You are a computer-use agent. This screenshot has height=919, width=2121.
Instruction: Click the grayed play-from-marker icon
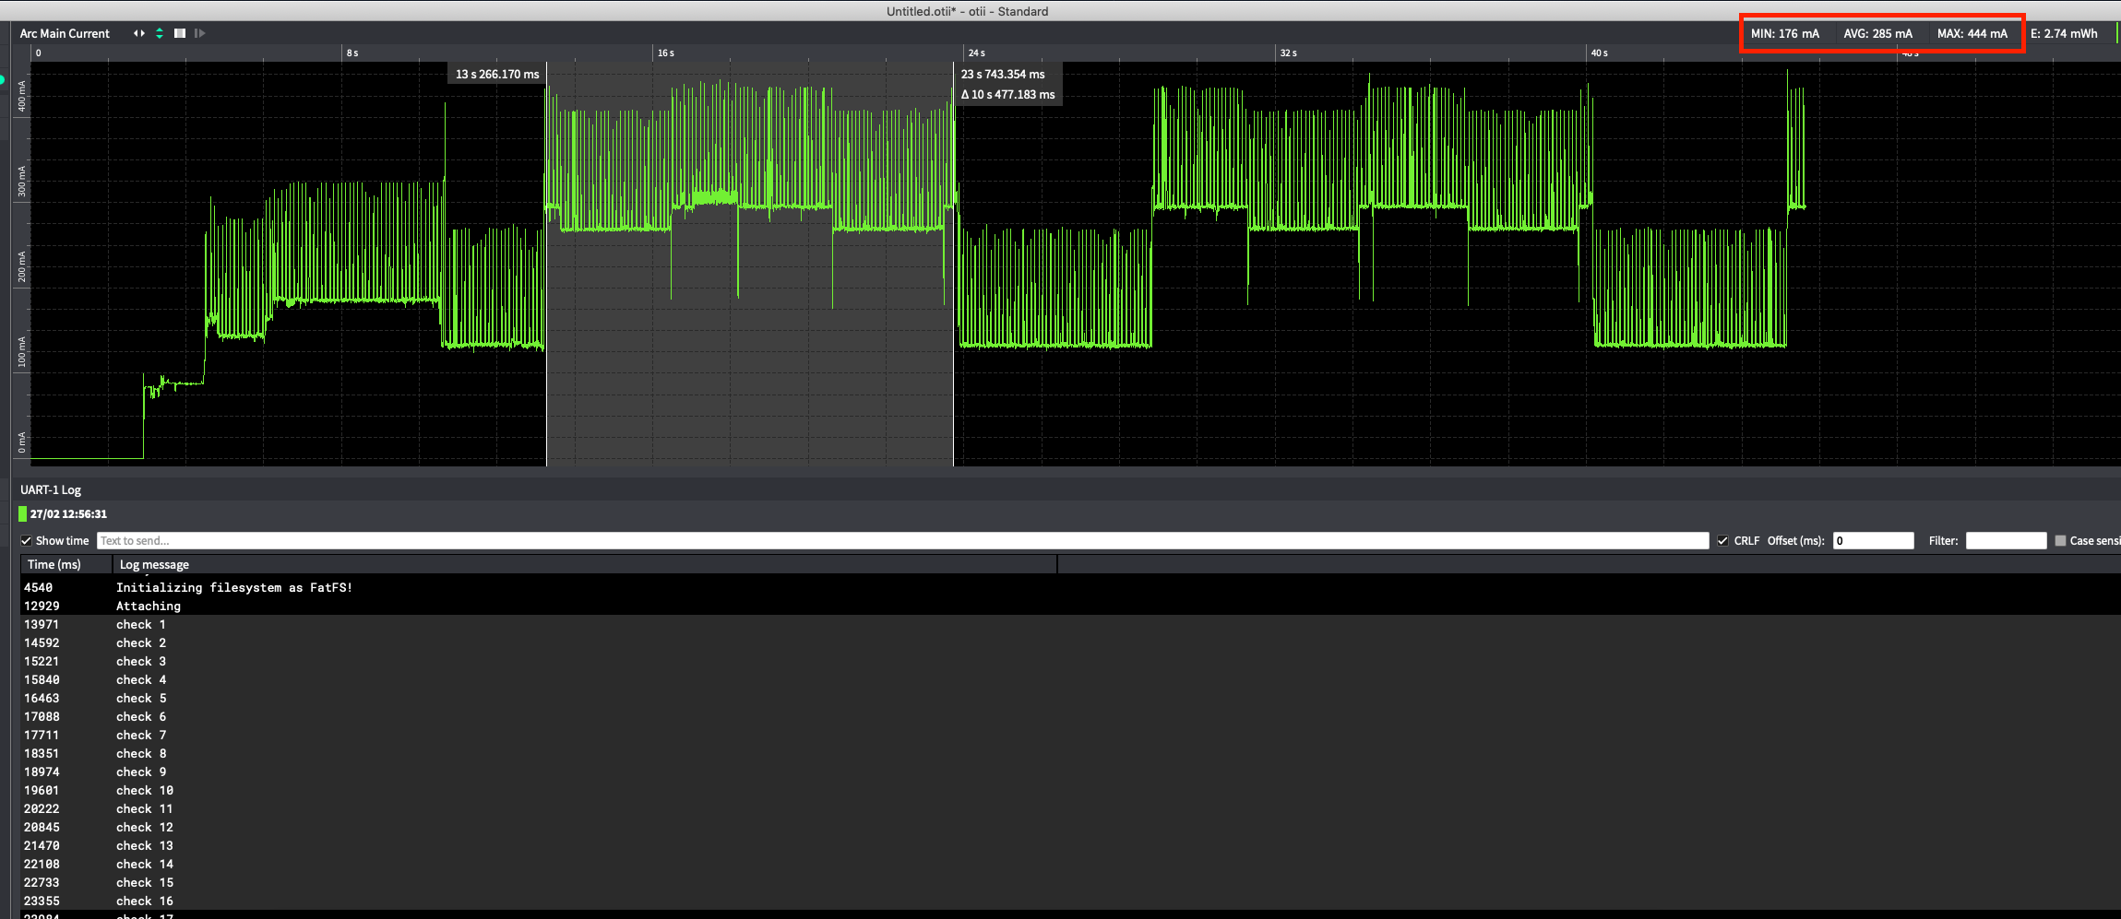pyautogui.click(x=200, y=33)
